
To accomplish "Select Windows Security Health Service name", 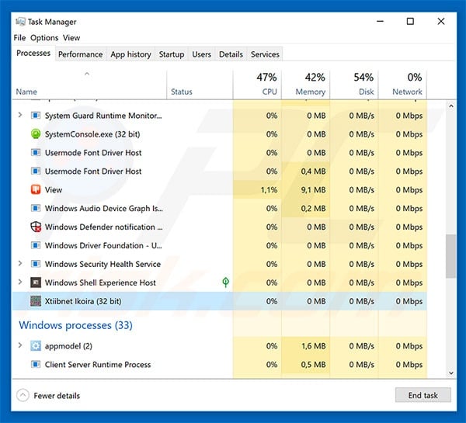I will [103, 264].
